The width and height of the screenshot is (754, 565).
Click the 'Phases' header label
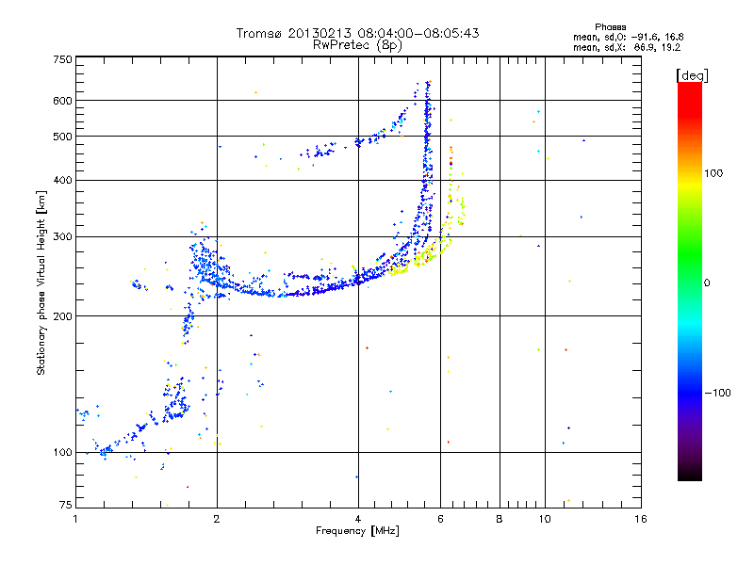pos(610,27)
